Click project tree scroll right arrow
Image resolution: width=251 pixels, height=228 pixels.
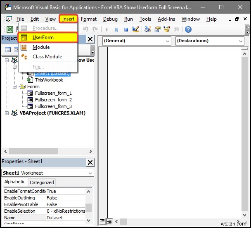click(x=91, y=151)
